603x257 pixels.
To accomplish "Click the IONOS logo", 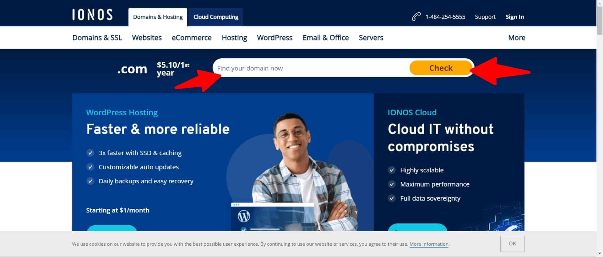I will (92, 15).
